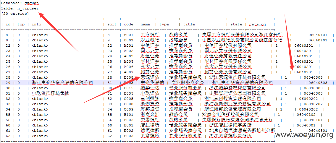The image size is (336, 143).
Task: Click title '北京市德恒律师事务所杭州分所'
Action: (242, 131)
